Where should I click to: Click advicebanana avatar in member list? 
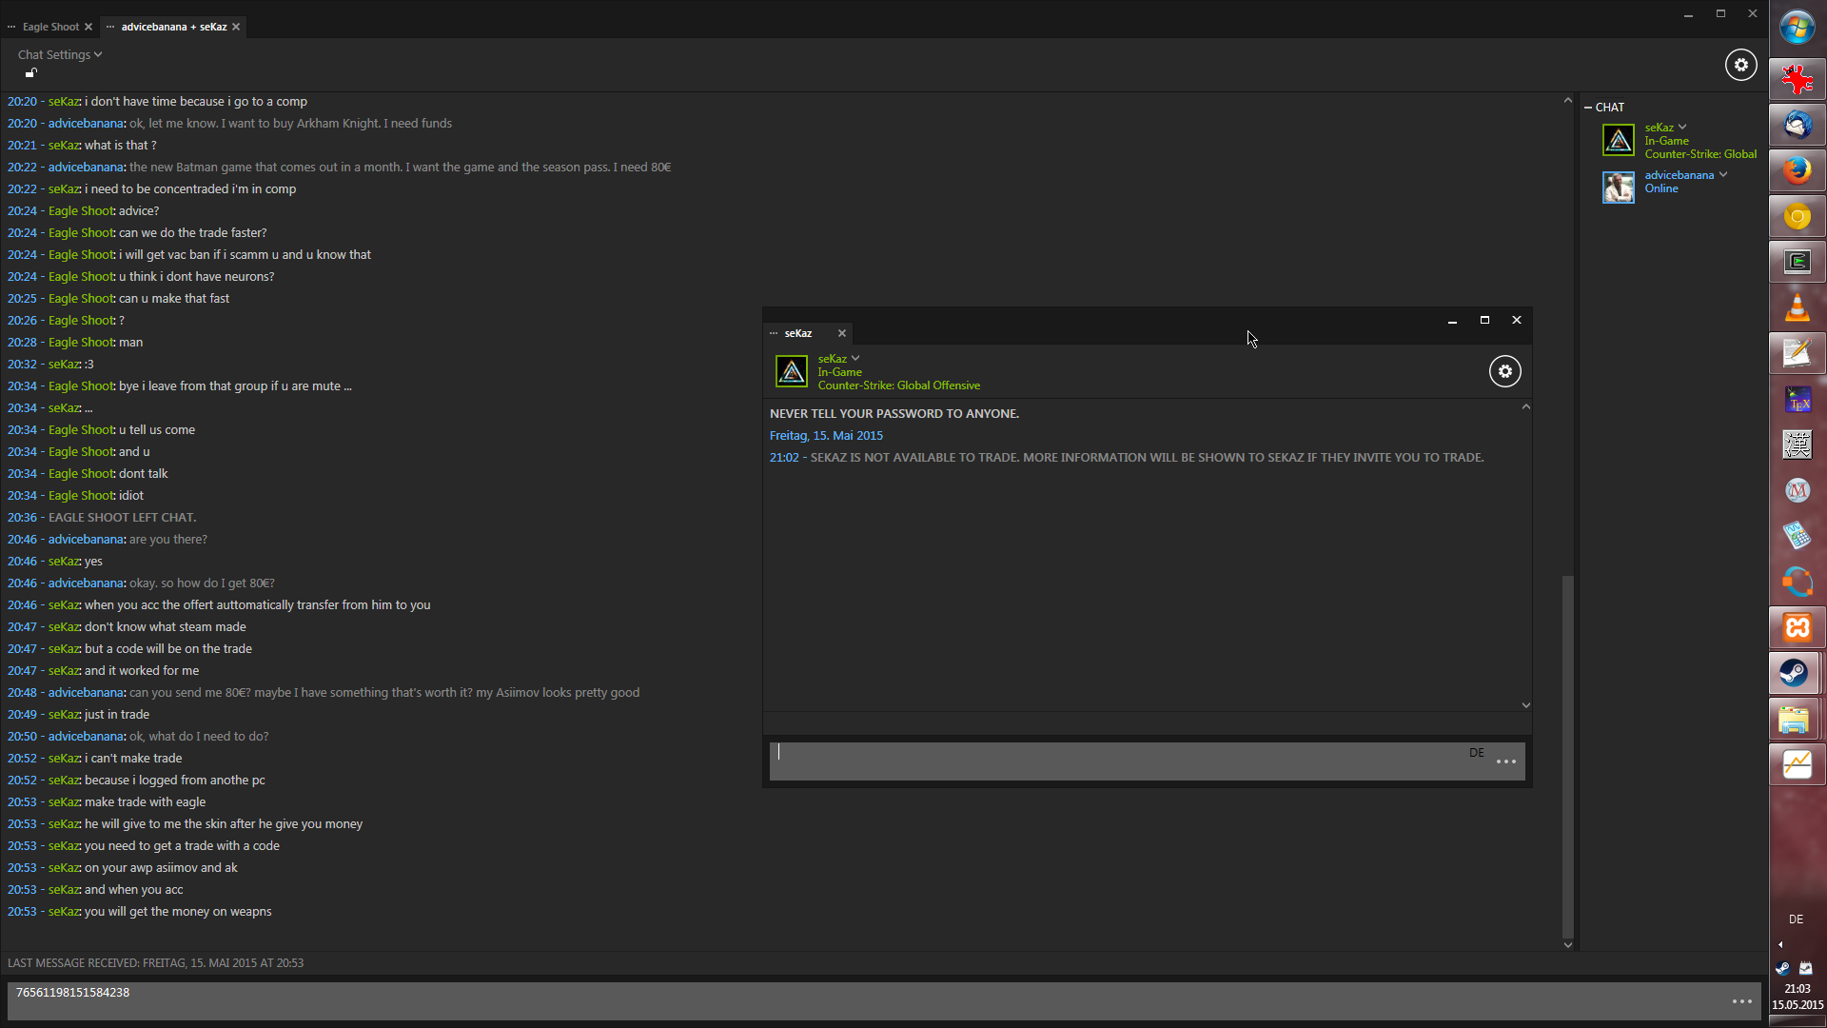tap(1618, 188)
